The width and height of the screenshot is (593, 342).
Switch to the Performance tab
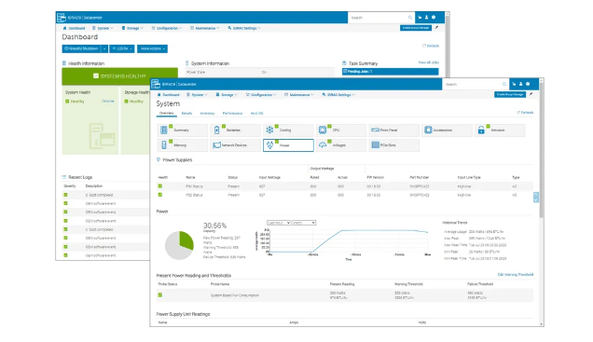pos(232,113)
